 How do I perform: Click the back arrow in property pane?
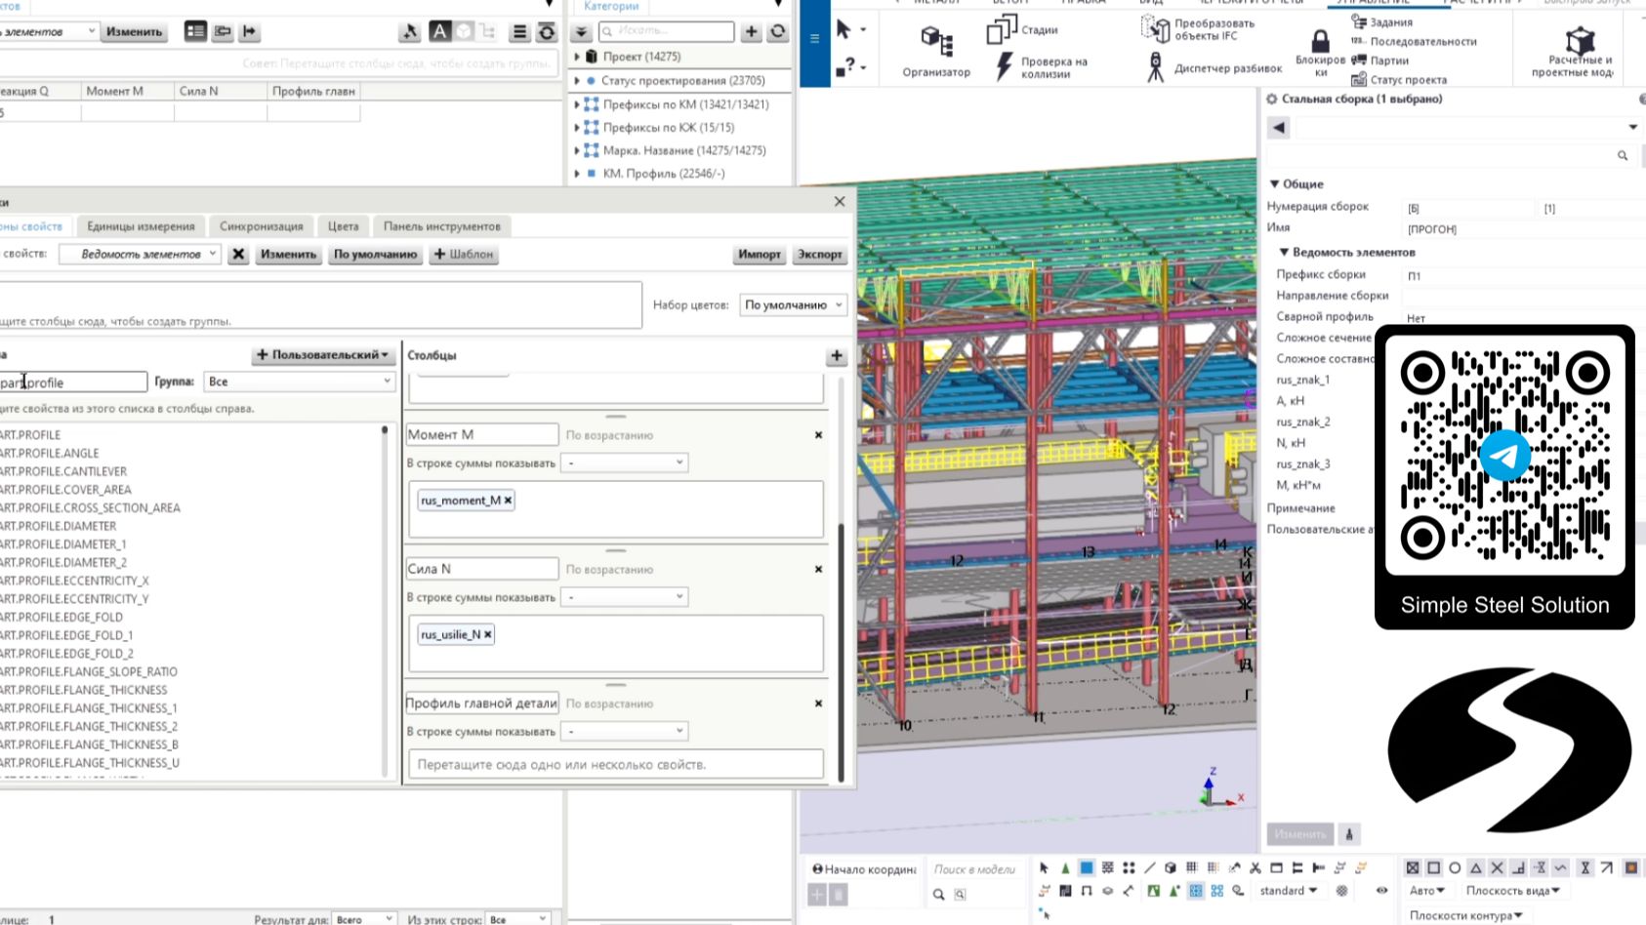(x=1279, y=127)
